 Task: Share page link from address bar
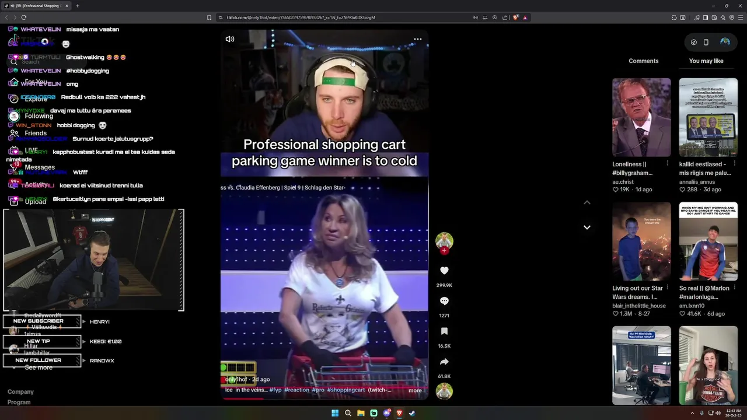[505, 17]
